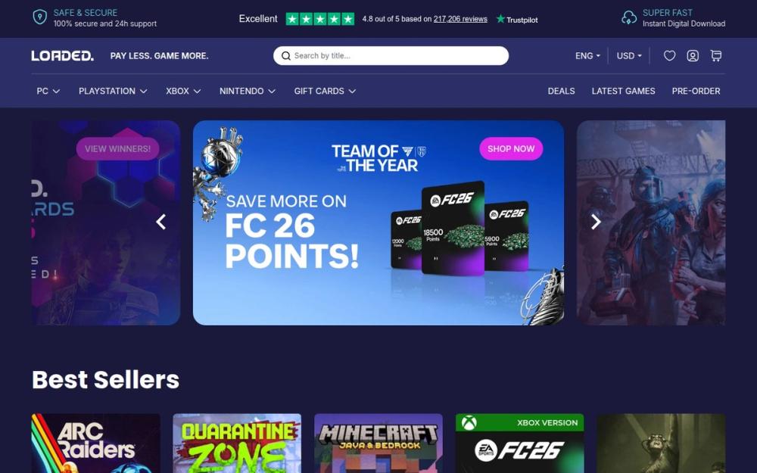Open the wishlist heart icon
The height and width of the screenshot is (473, 757).
[669, 56]
